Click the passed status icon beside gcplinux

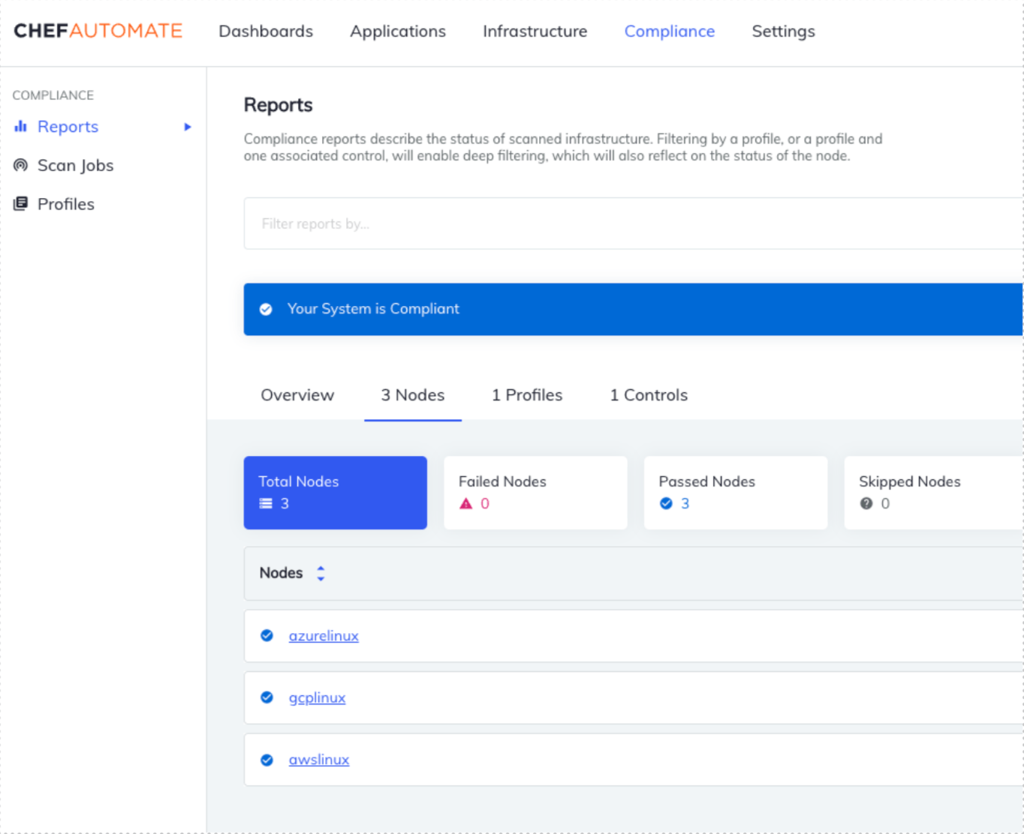pos(267,697)
